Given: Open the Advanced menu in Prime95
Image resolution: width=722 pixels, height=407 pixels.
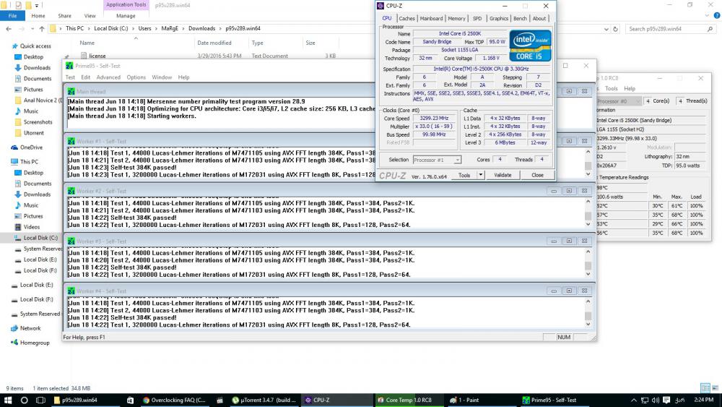Looking at the screenshot, I should (108, 77).
